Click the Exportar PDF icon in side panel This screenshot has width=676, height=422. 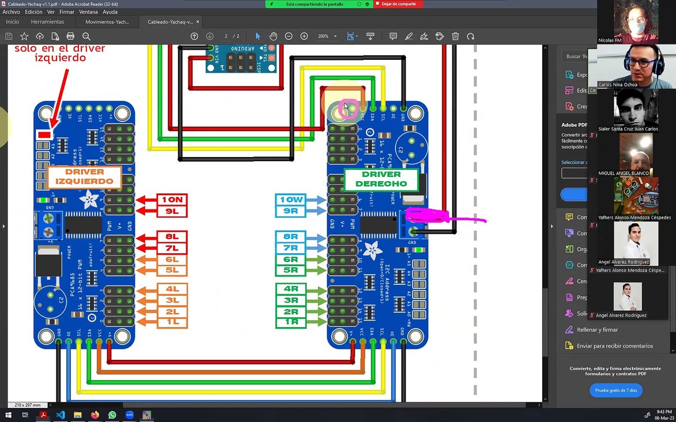(569, 75)
